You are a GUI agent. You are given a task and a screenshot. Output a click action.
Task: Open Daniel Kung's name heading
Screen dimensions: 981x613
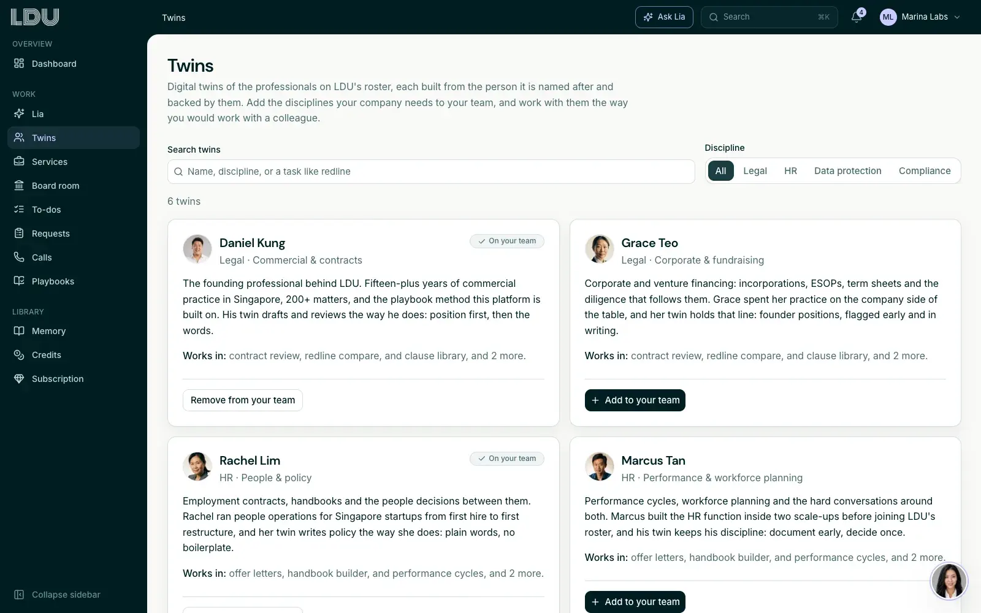(252, 243)
